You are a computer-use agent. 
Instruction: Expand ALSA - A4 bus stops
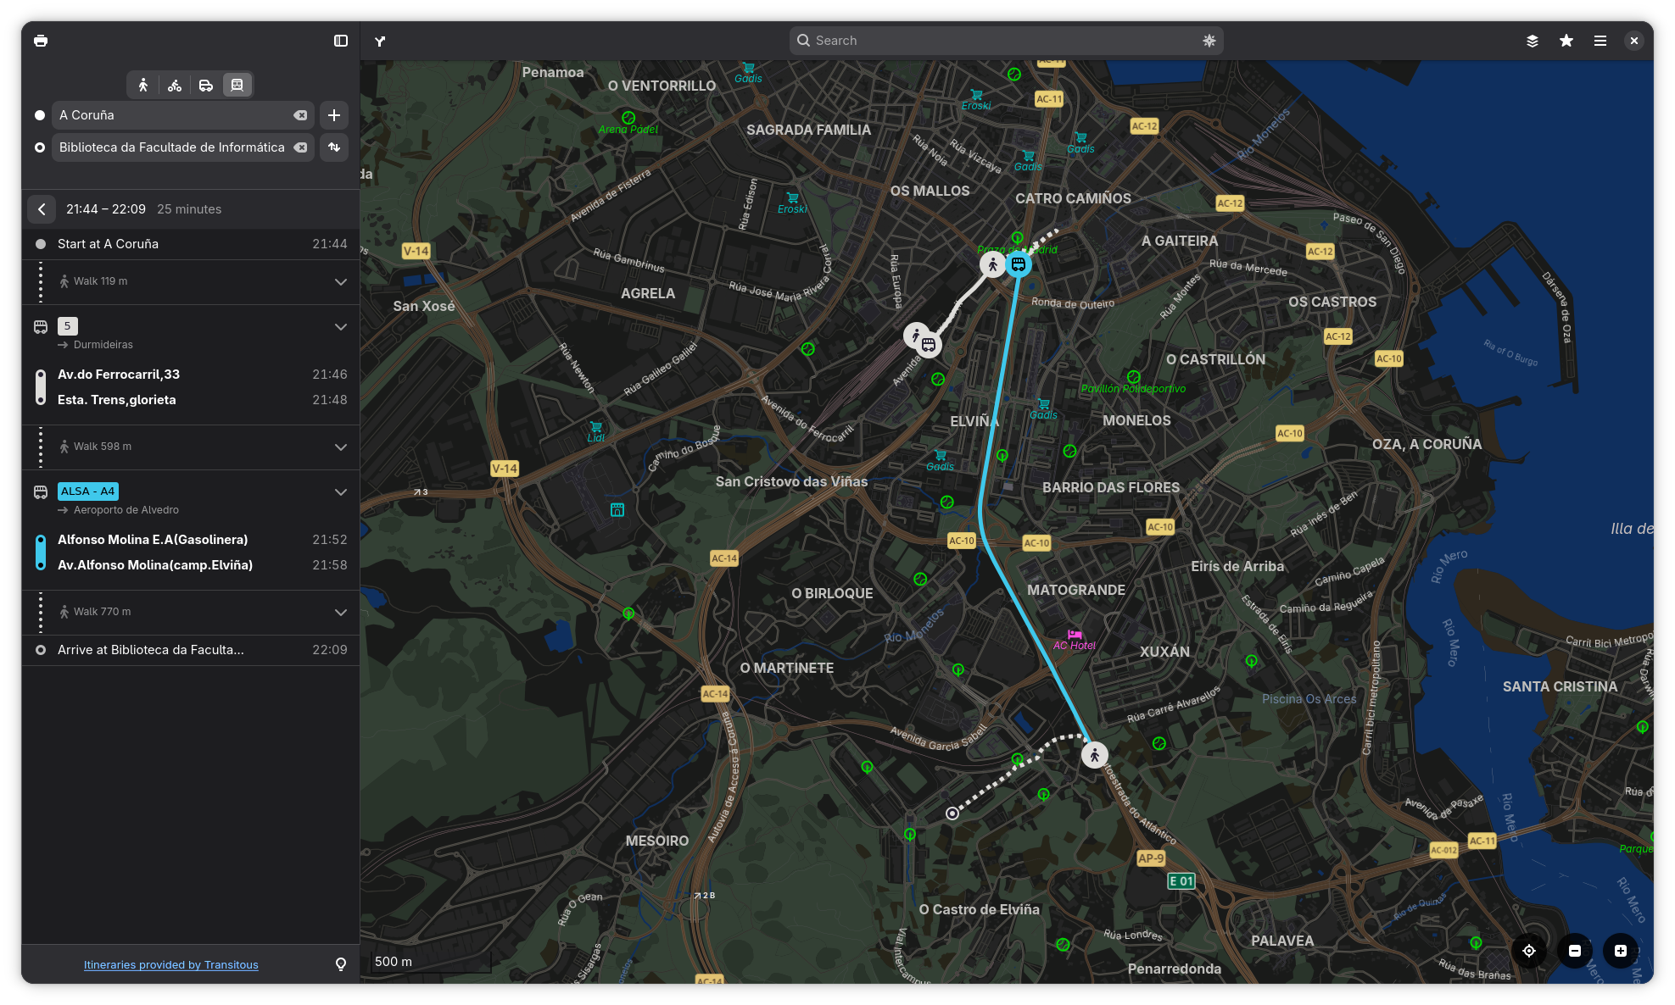(x=340, y=492)
